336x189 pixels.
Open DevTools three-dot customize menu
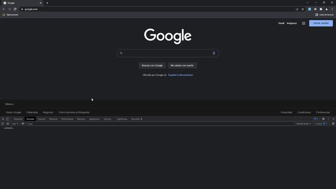pos(328,119)
